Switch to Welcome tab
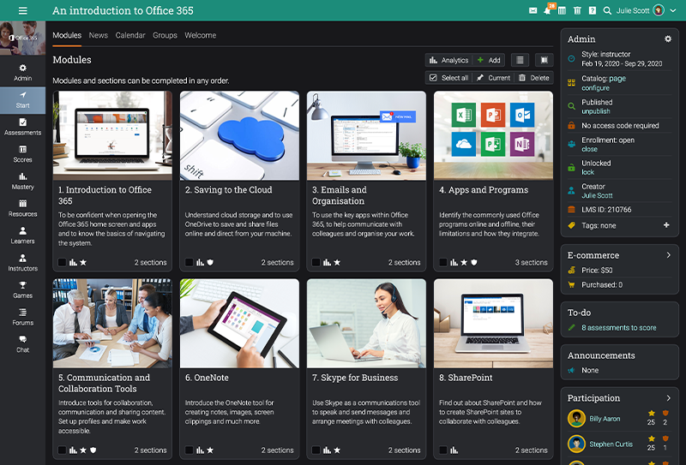 pyautogui.click(x=201, y=35)
